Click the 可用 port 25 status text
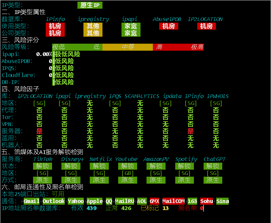Screen dimensions: 271x223 click(x=58, y=194)
